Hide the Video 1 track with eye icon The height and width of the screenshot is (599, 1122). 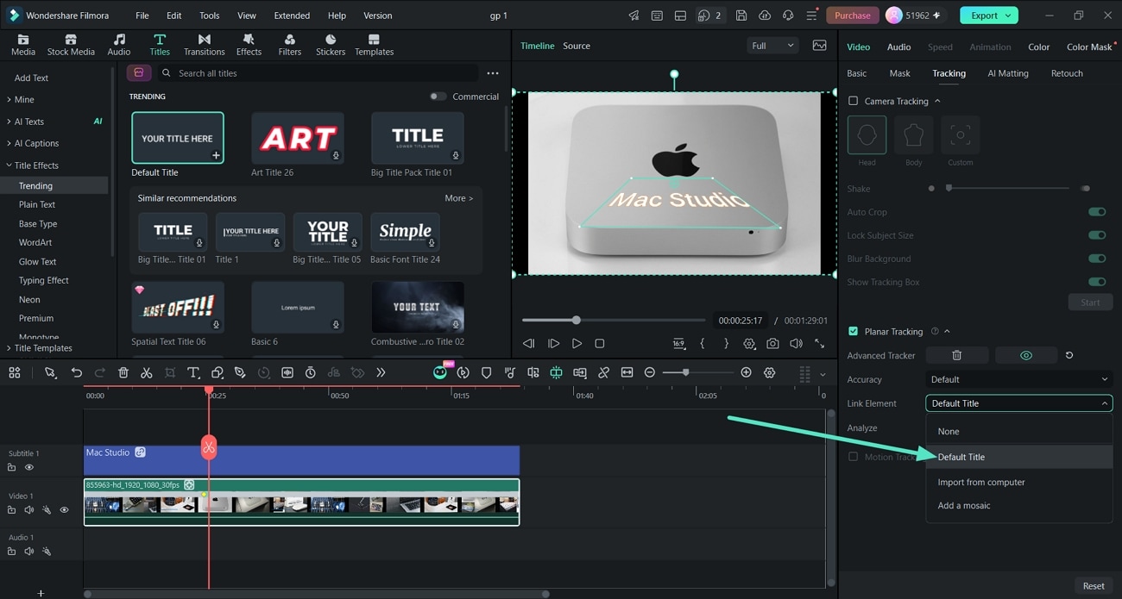pos(64,510)
